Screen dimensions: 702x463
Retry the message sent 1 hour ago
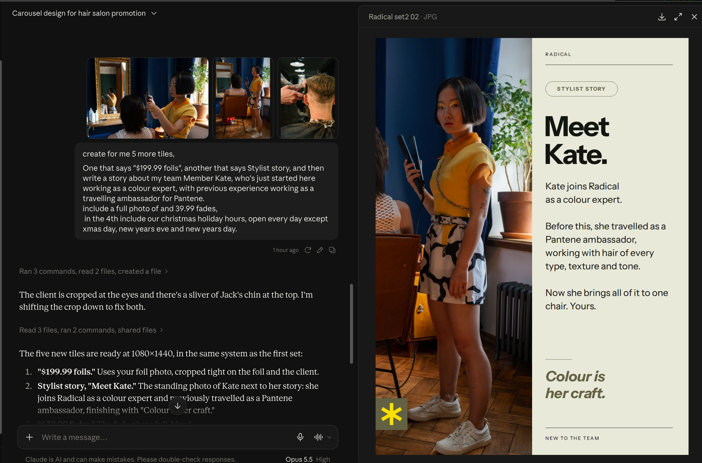(x=308, y=250)
